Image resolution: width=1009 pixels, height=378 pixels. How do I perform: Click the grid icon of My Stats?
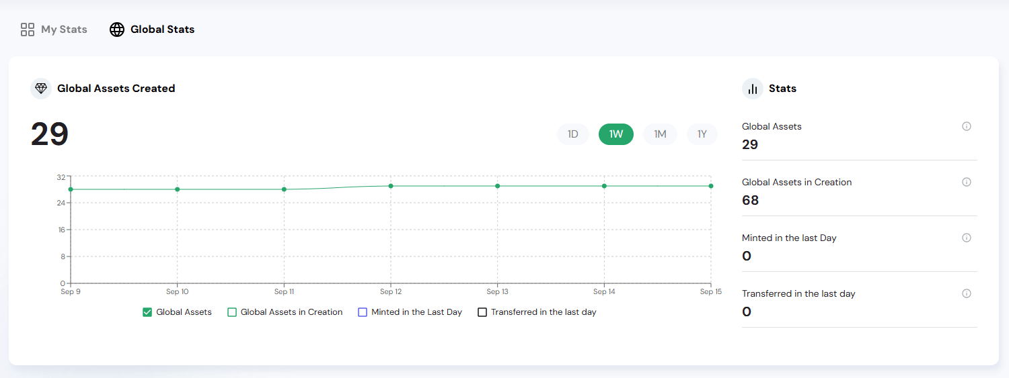point(28,30)
